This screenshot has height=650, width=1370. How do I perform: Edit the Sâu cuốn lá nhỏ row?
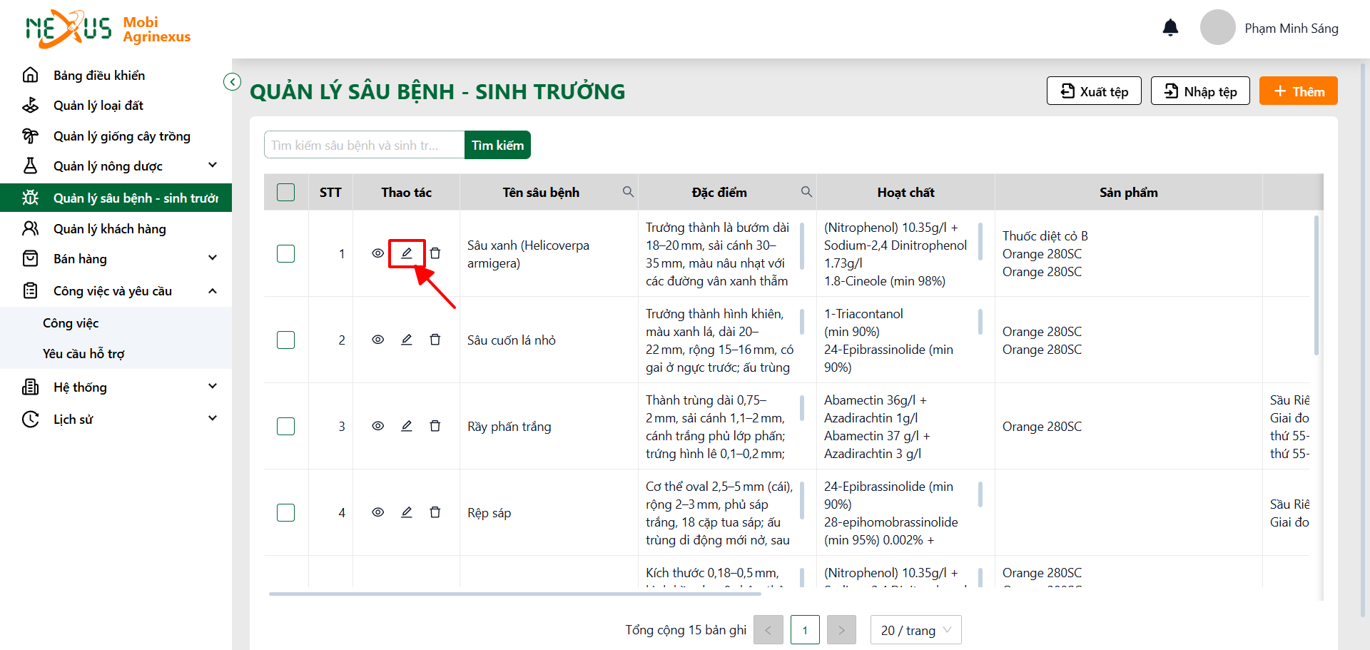[407, 340]
